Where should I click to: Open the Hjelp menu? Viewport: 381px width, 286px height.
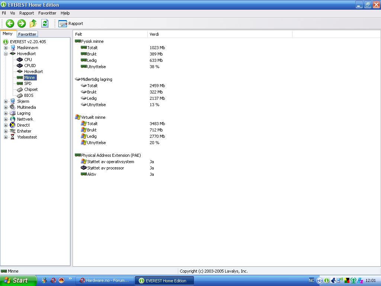[65, 13]
